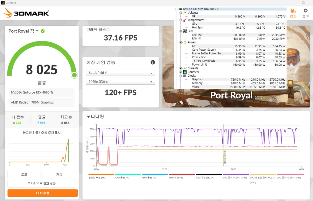Image resolution: width=313 pixels, height=201 pixels.
Task: Click the Temperatures thermometer icon
Action: 185,20
